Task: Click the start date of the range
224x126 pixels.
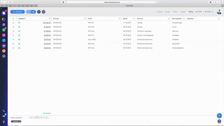Action: click(198, 12)
